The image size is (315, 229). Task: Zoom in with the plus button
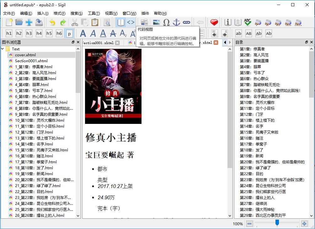click(x=304, y=224)
